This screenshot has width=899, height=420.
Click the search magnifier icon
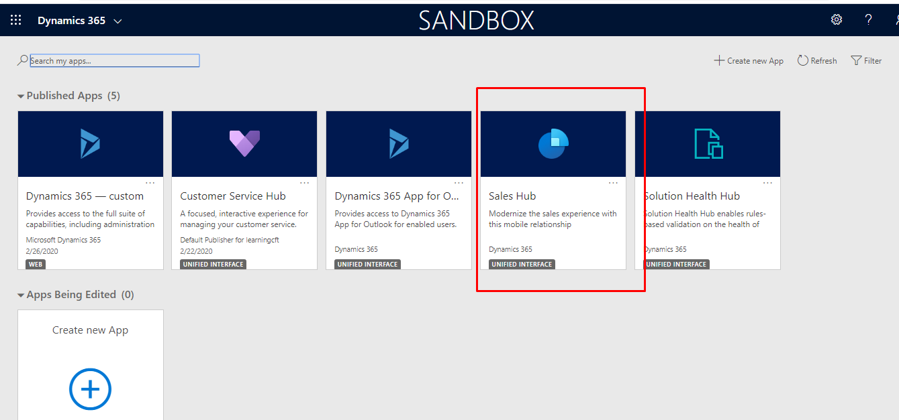[23, 60]
